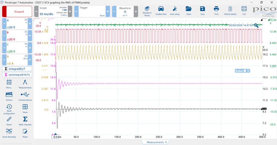Close the Rulers legend
The image size is (277, 145).
248,71
